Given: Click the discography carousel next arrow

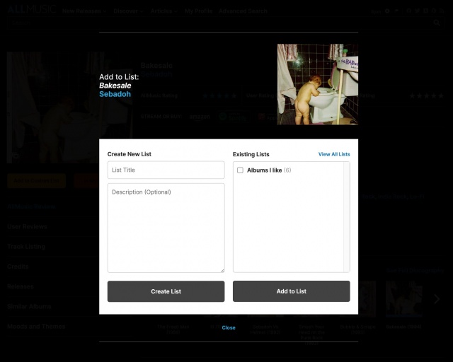Looking at the screenshot, I should coord(437,299).
